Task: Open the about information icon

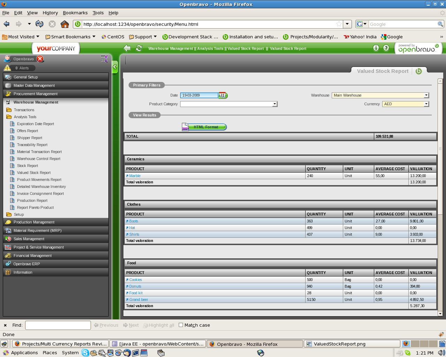Action: (x=376, y=48)
